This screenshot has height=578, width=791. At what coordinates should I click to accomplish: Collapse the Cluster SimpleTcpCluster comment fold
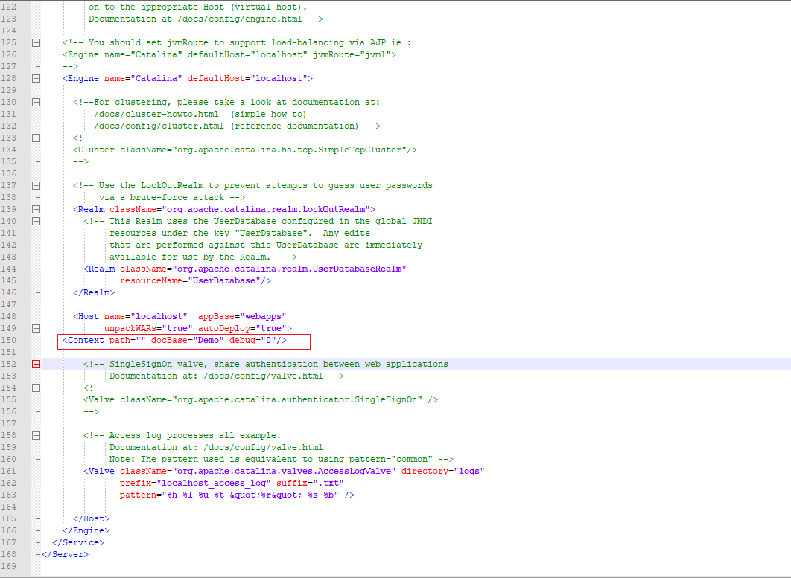pyautogui.click(x=35, y=138)
